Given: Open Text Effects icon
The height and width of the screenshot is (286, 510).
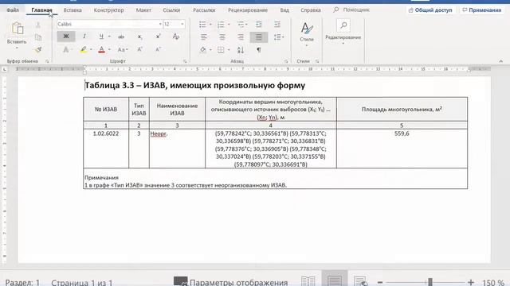Looking at the screenshot, I should pos(66,49).
